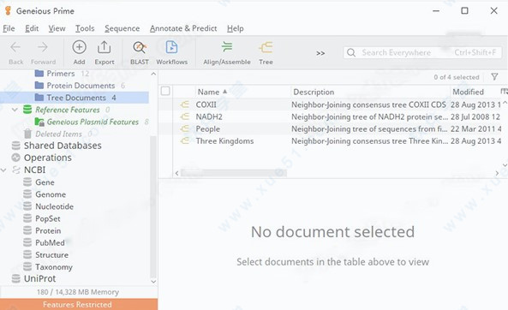Collapse the NCBI tree node

tap(3, 170)
